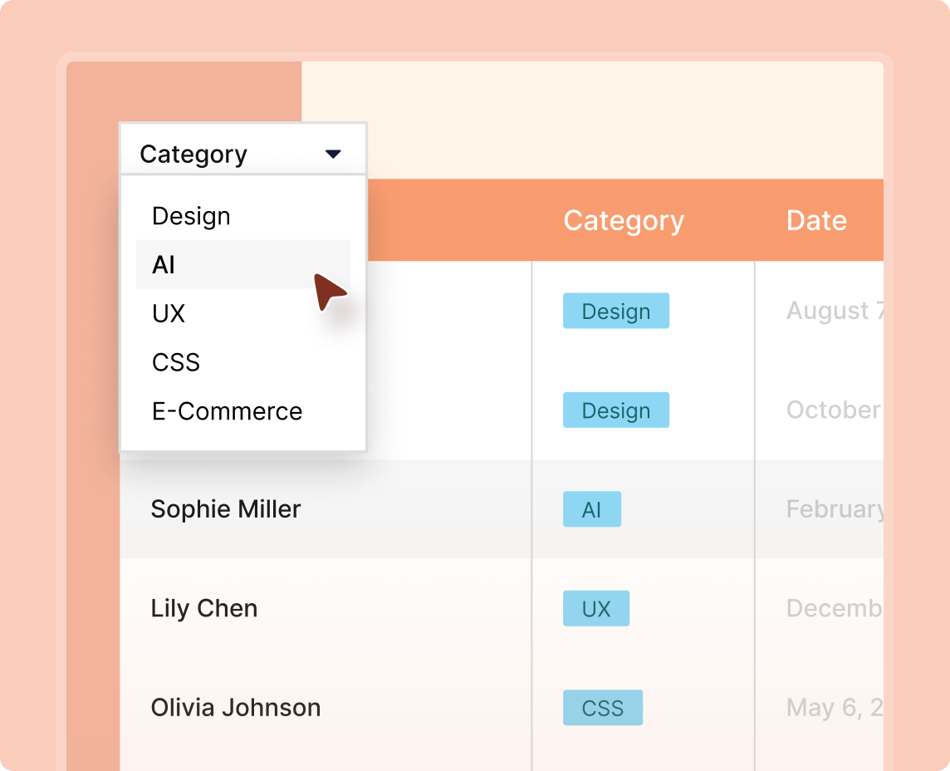The height and width of the screenshot is (771, 950).
Task: Sort by the Category column header
Action: (x=624, y=221)
